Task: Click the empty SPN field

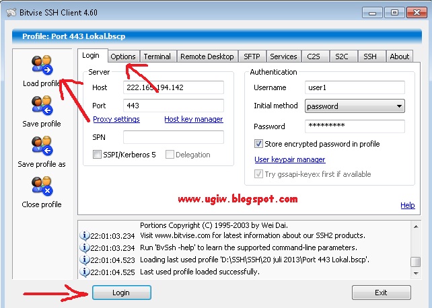Action: 174,137
